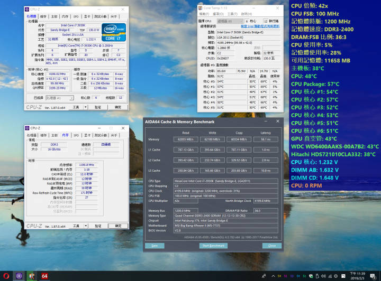This screenshot has width=381, height=281.
Task: Open 显卡 tab in CPU-Z processor window
Action: pos(87,16)
